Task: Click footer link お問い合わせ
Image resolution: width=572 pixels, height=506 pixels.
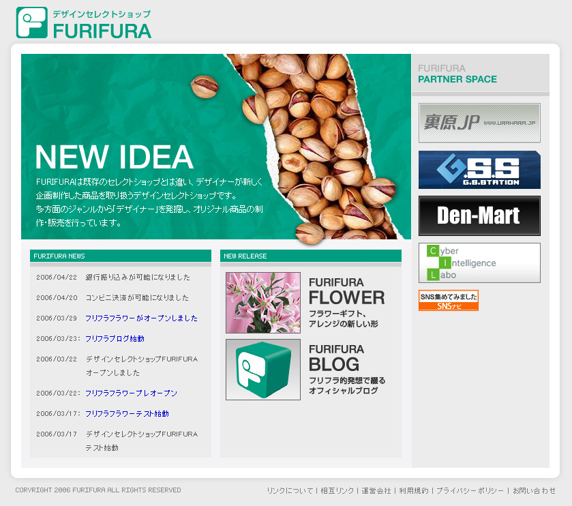Action: click(534, 491)
